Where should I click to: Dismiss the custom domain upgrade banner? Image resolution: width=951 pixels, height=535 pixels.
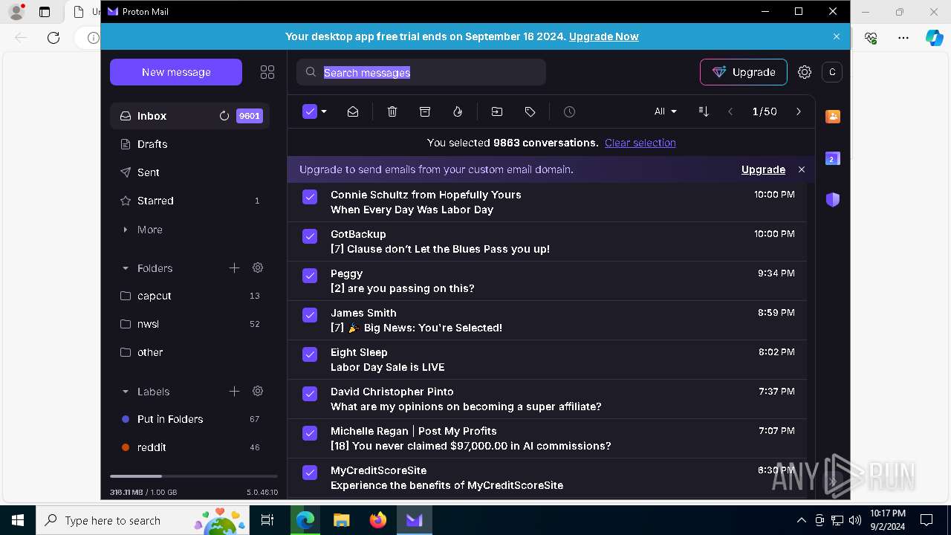point(802,169)
